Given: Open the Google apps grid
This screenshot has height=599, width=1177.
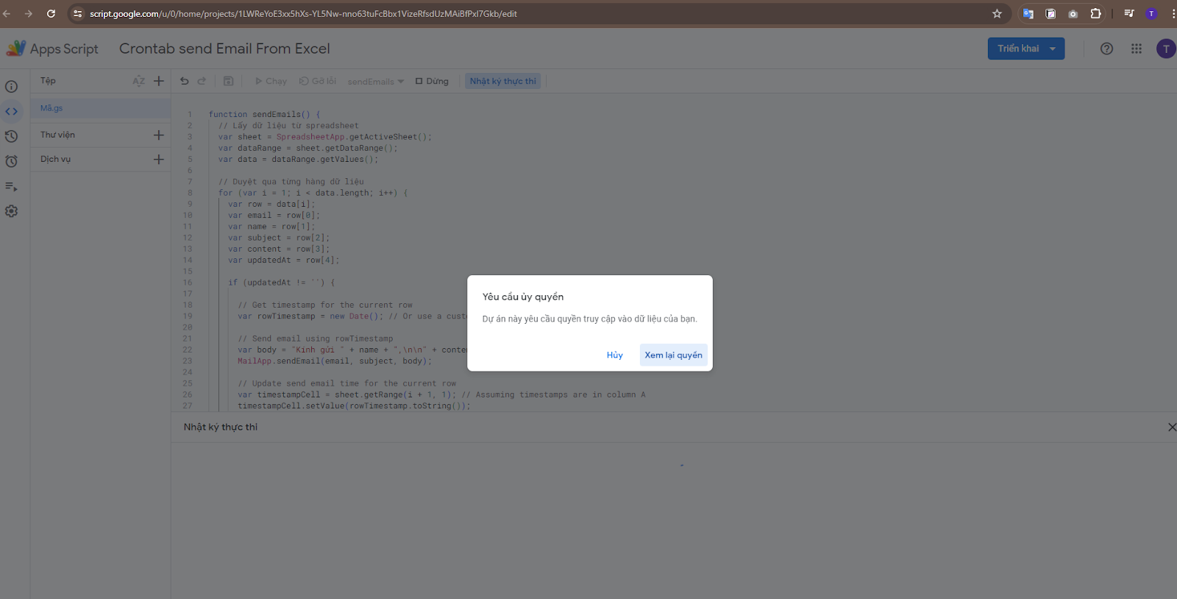Looking at the screenshot, I should coord(1137,49).
